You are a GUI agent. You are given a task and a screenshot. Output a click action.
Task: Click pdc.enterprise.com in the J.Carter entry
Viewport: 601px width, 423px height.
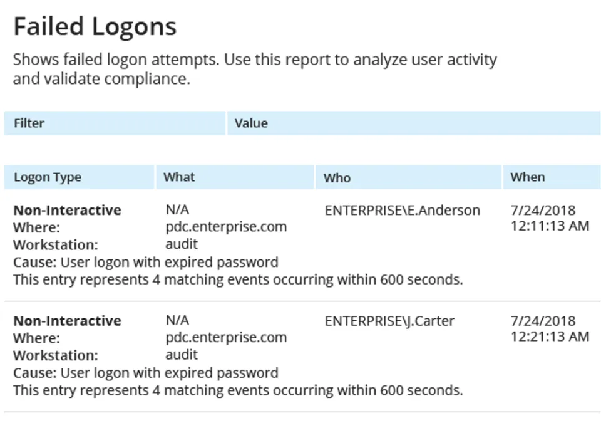[x=226, y=338]
